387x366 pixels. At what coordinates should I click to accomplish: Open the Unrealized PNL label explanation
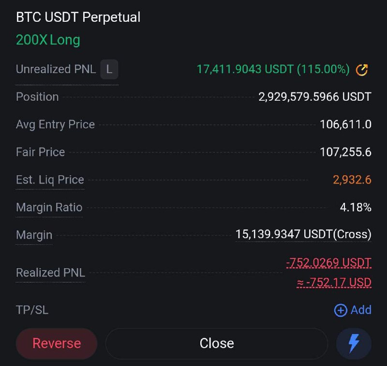(x=56, y=69)
